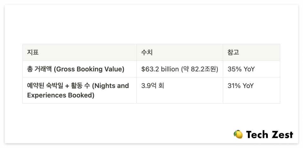Click the 활동 수 text
This screenshot has height=148, width=303.
point(81,86)
